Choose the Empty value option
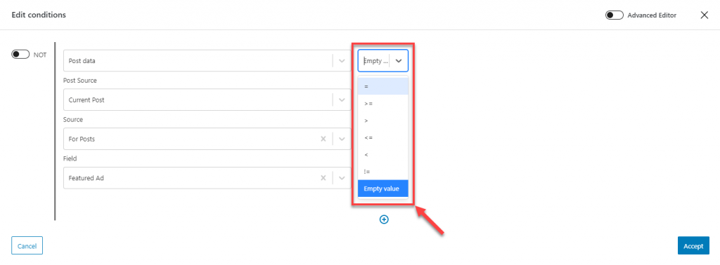This screenshot has height=265, width=720. (x=383, y=188)
